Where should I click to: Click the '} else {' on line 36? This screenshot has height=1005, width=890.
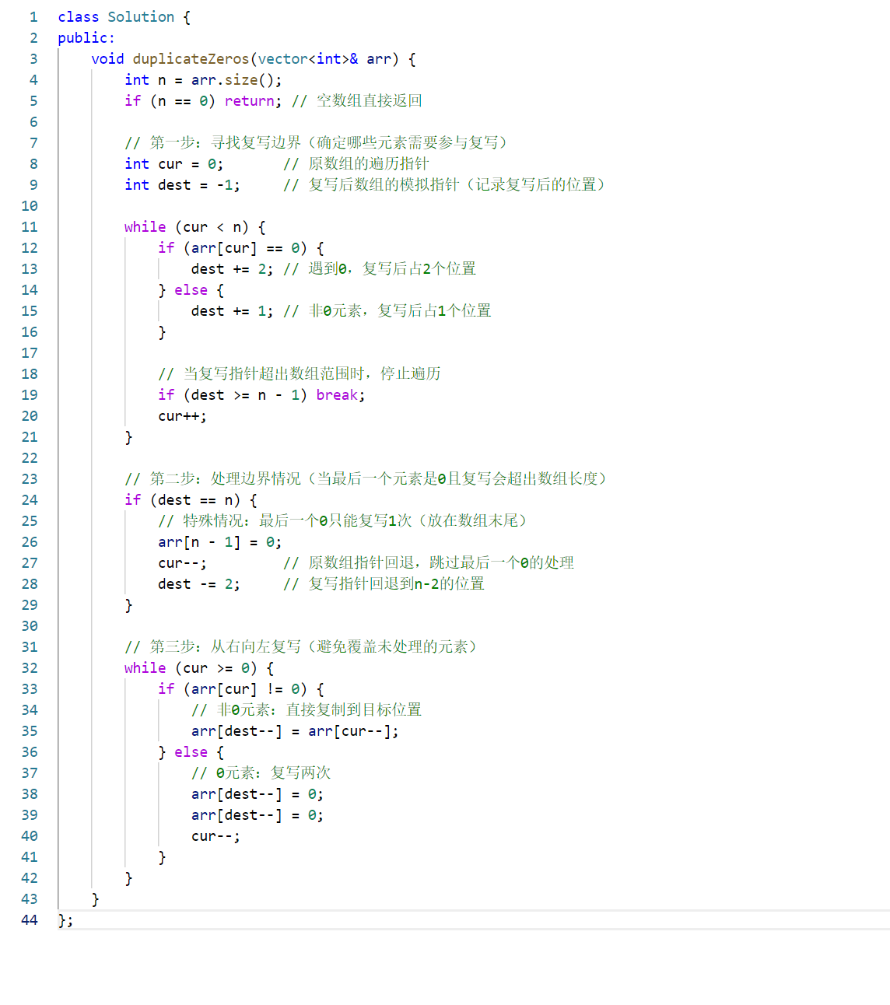click(x=191, y=752)
